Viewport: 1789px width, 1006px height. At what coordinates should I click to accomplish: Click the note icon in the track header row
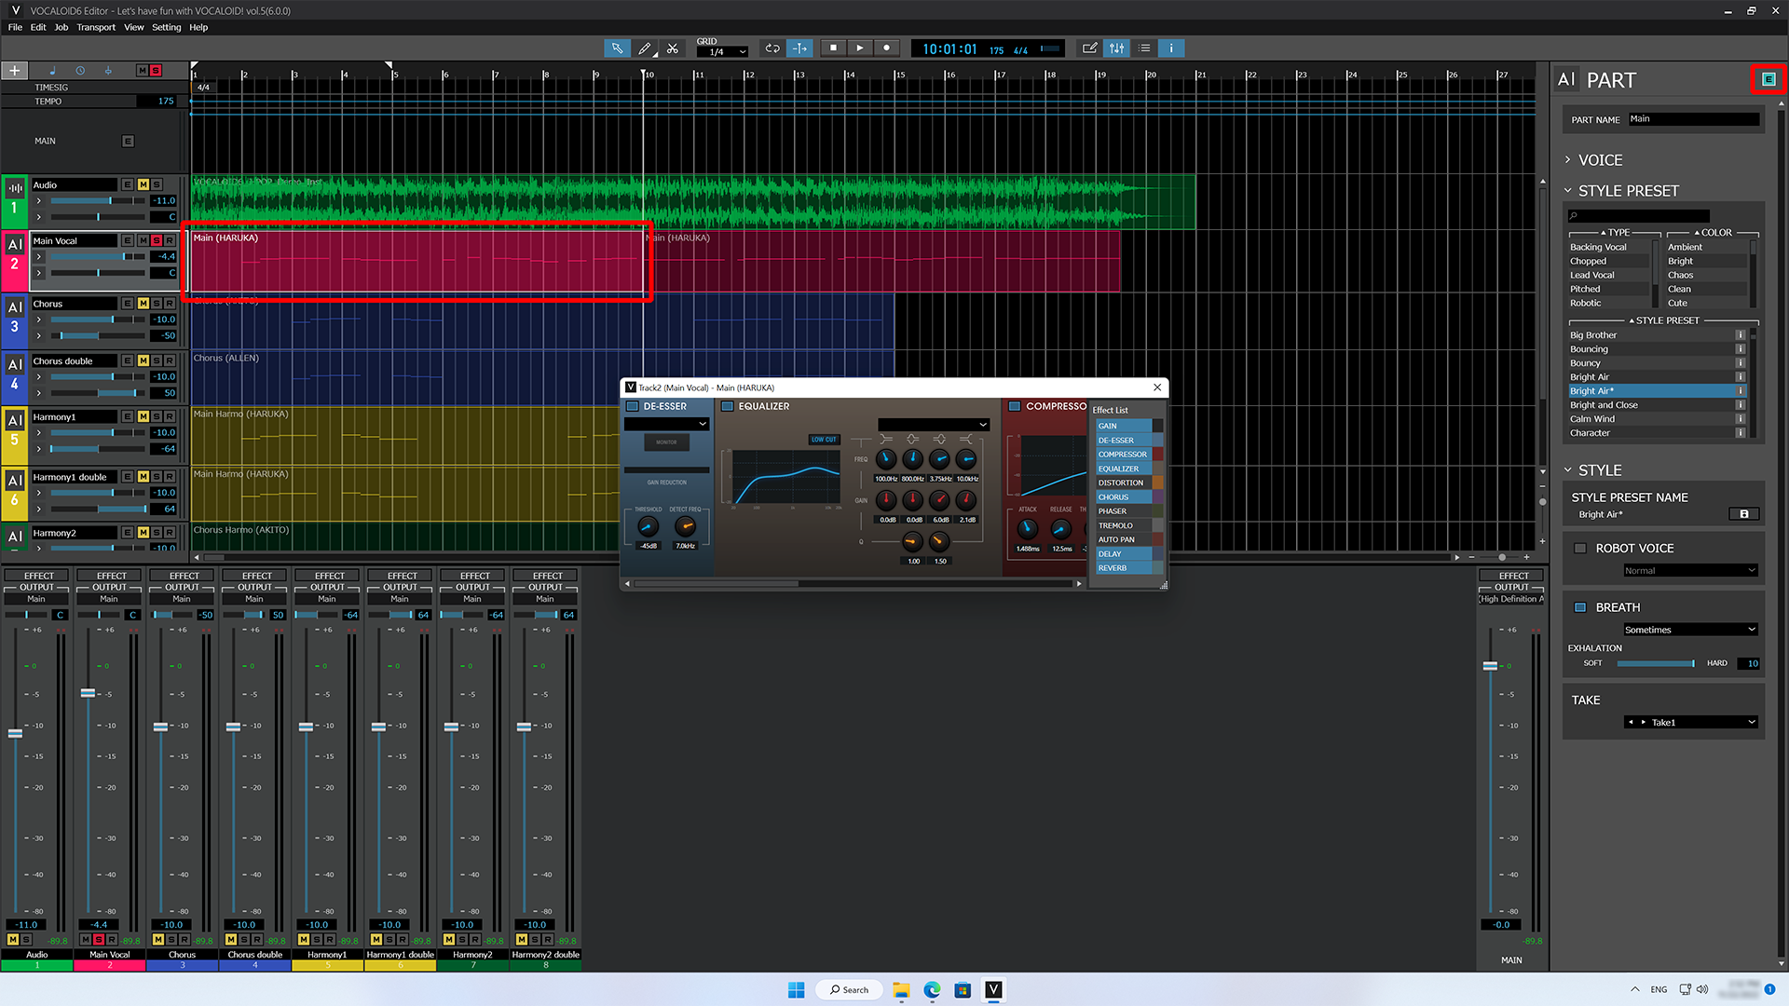[x=53, y=70]
